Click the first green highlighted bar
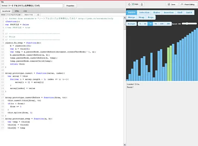This screenshot has width=198, height=146. click(x=168, y=64)
